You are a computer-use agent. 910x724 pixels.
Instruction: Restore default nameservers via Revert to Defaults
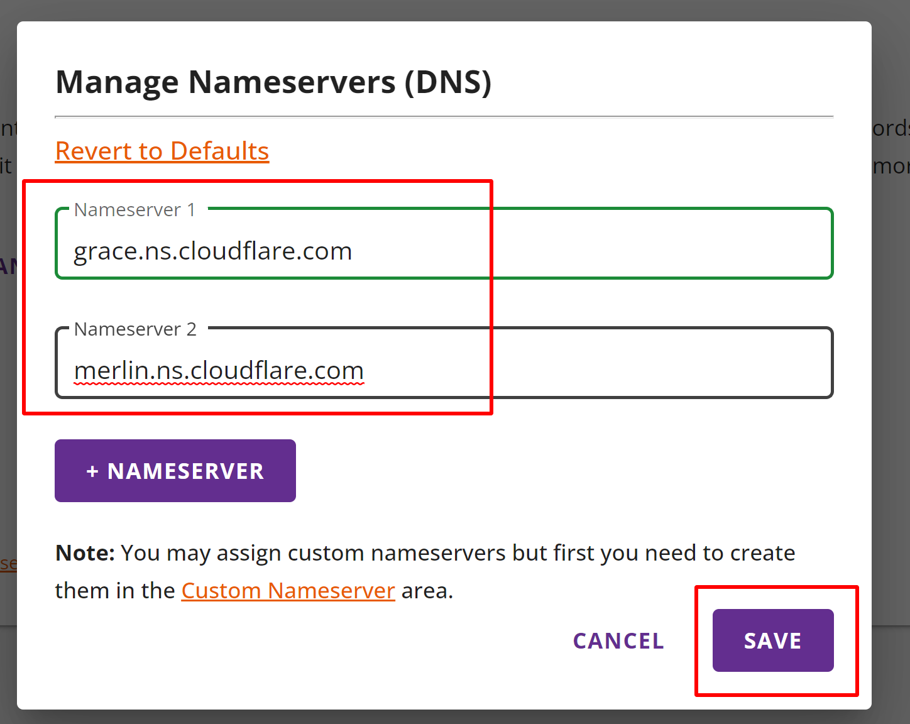162,151
